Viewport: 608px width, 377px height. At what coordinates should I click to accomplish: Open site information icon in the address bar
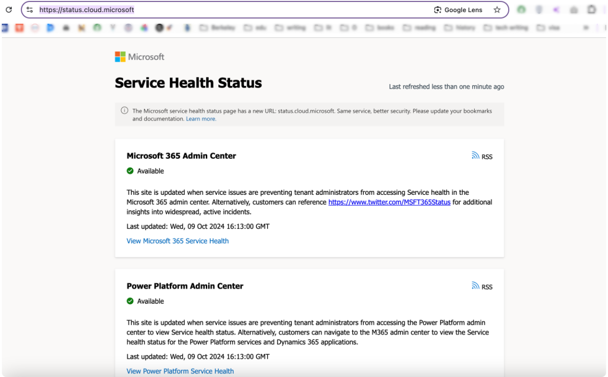point(30,10)
